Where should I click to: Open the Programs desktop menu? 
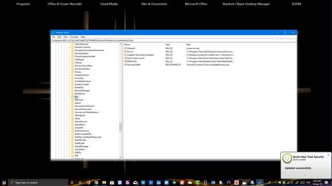pyautogui.click(x=23, y=4)
